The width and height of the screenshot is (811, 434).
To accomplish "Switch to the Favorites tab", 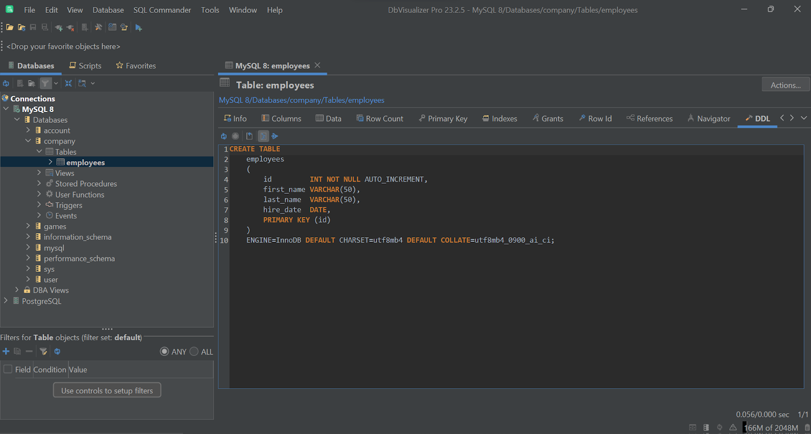I will [x=136, y=65].
